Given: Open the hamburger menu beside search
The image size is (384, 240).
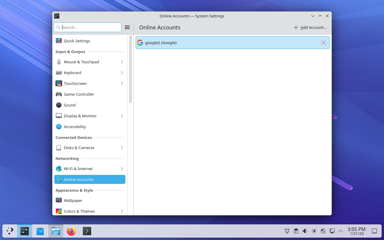Looking at the screenshot, I should pos(127,27).
